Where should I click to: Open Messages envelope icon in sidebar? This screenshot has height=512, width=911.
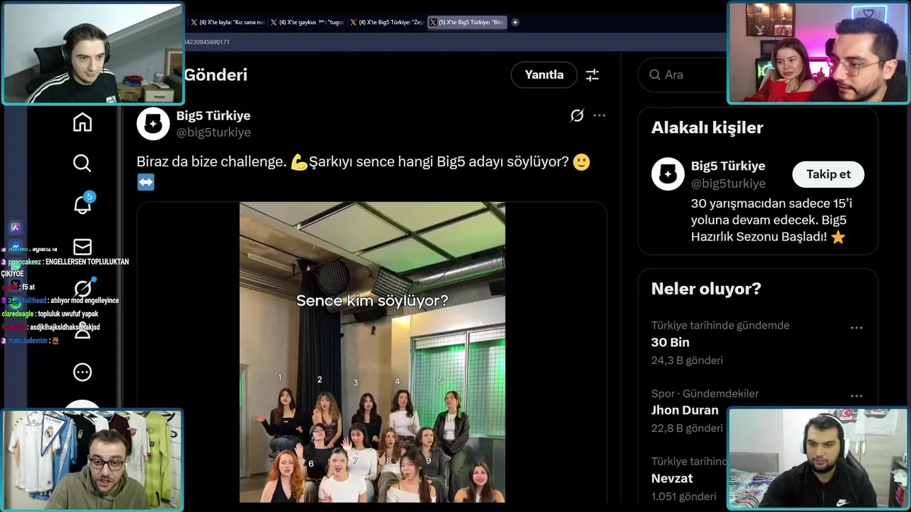coord(83,247)
